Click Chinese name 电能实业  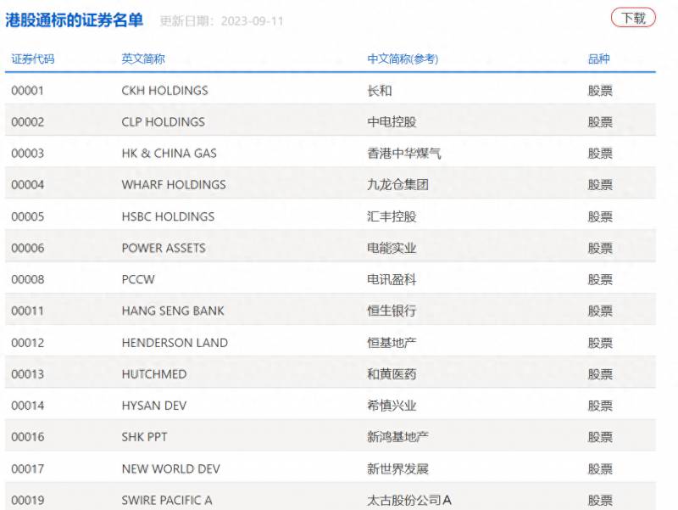click(x=392, y=248)
